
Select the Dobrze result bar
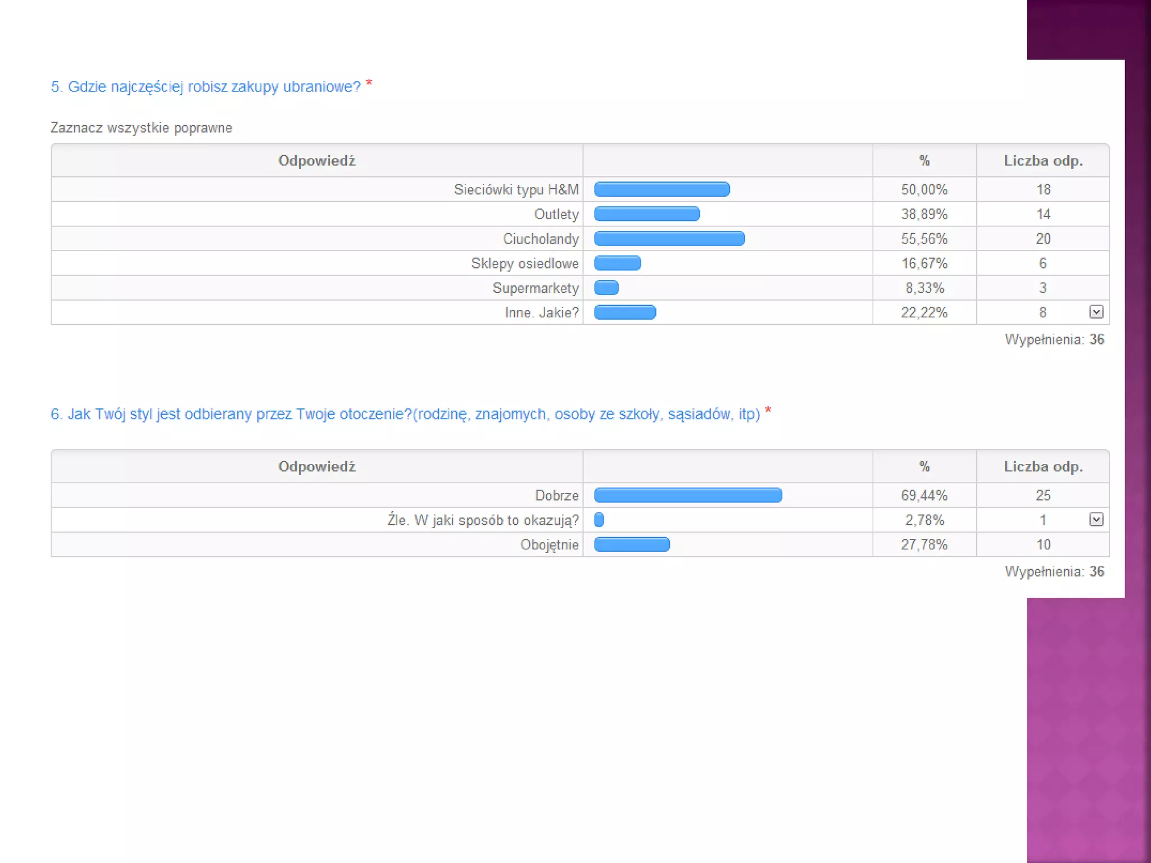pyautogui.click(x=688, y=495)
